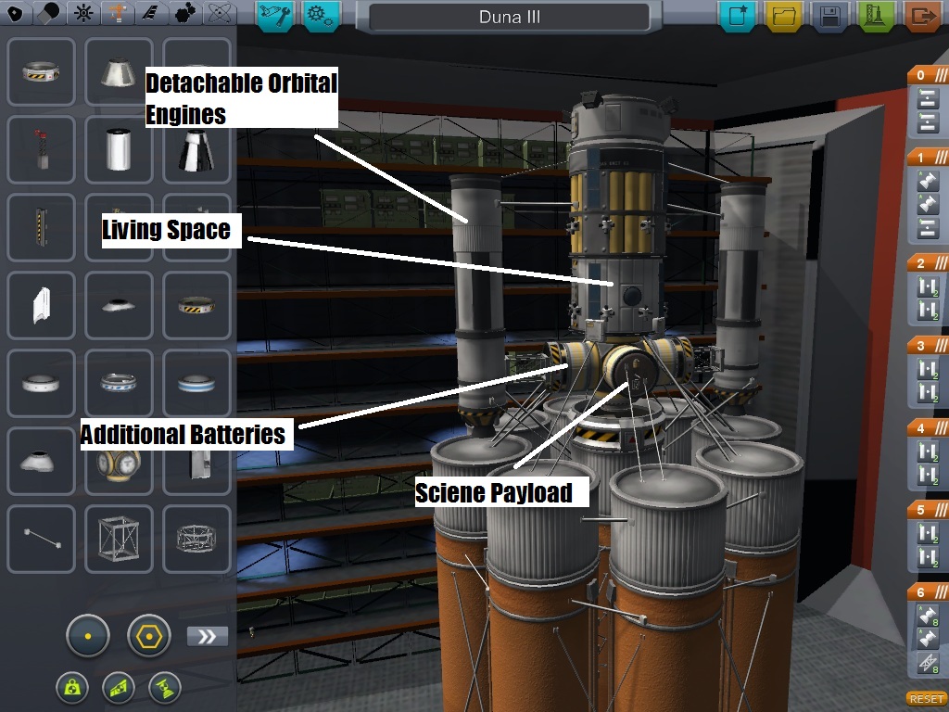The height and width of the screenshot is (712, 949).
Task: Open the Aerodynamics wing category tab
Action: point(151,13)
